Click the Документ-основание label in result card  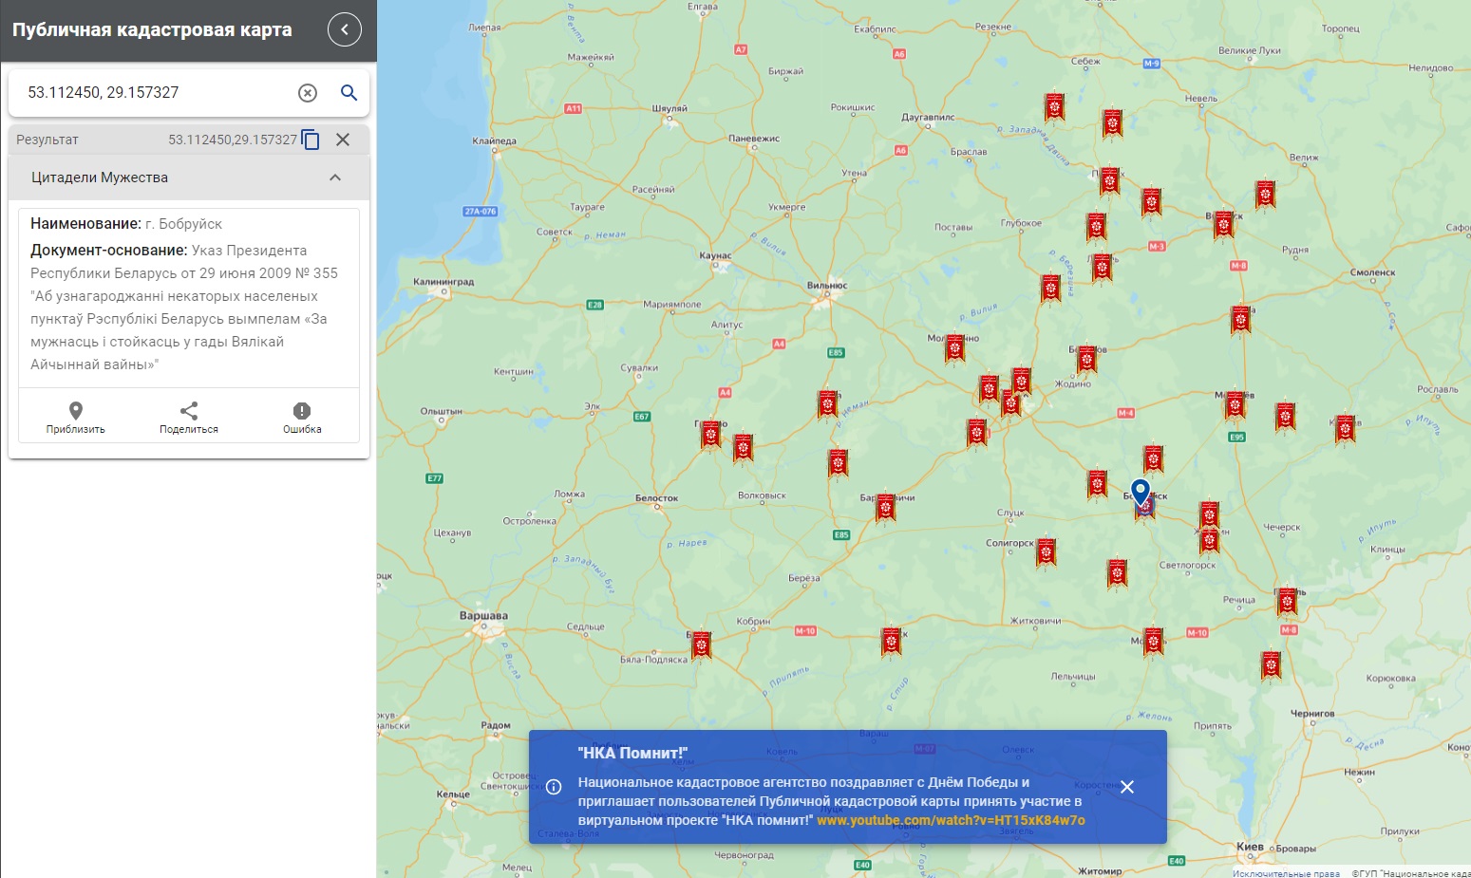(109, 251)
